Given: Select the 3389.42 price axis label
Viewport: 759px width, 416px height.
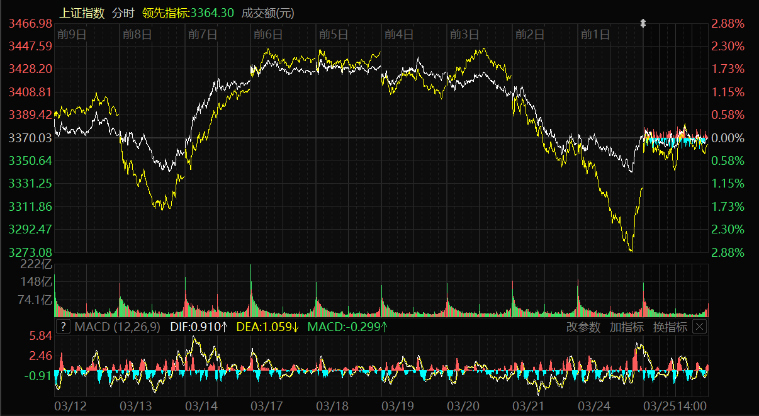Looking at the screenshot, I should (30, 115).
